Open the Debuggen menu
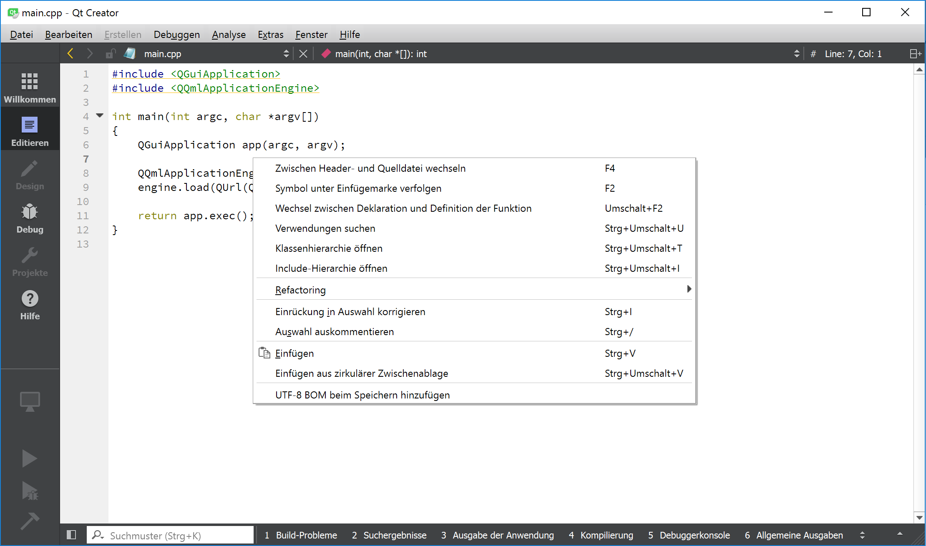Viewport: 926px width, 546px height. pos(176,35)
